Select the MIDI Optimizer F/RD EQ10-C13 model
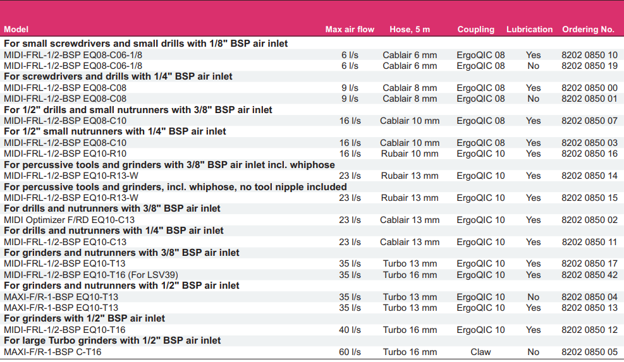624x362 pixels. [x=70, y=220]
